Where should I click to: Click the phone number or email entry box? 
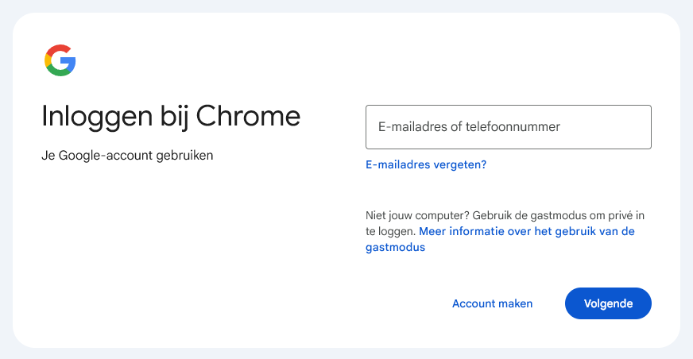tap(508, 127)
